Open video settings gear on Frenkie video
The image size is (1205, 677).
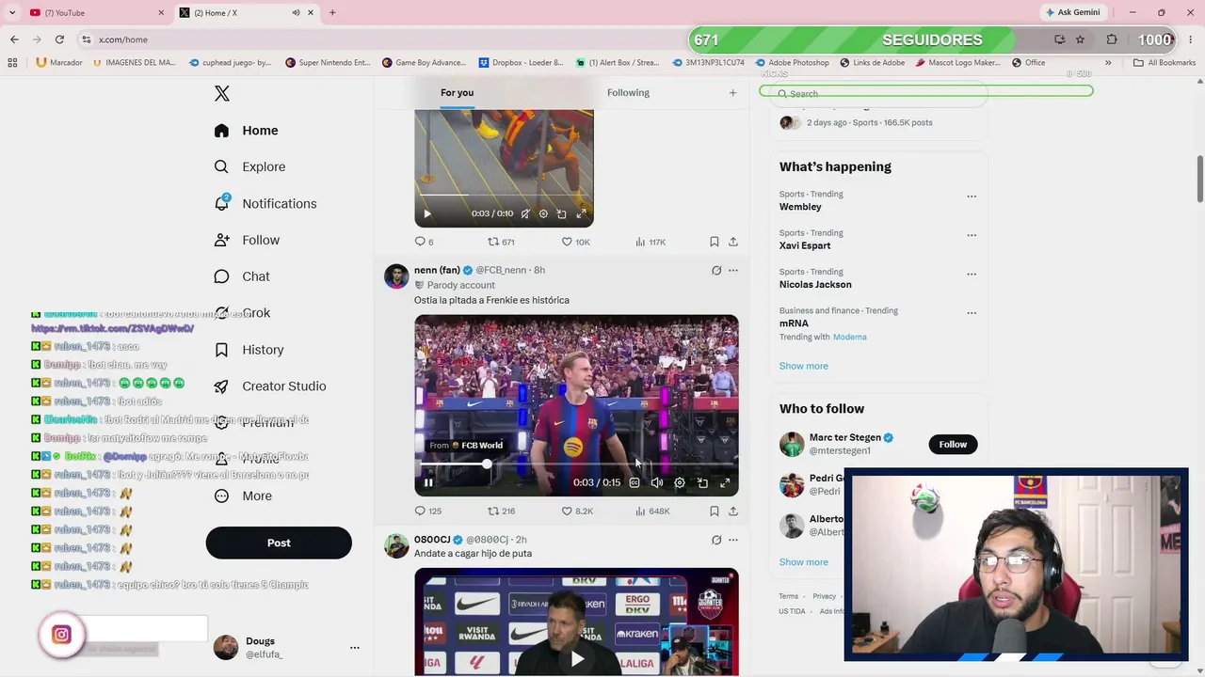(x=680, y=483)
